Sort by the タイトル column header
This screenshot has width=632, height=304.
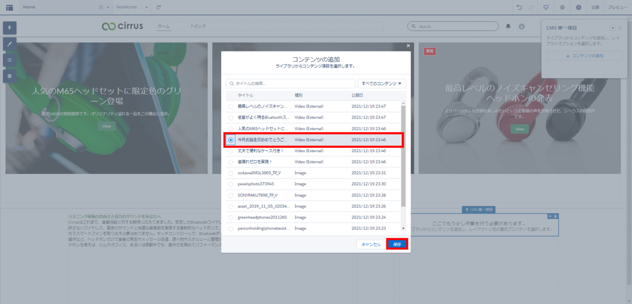tap(245, 95)
